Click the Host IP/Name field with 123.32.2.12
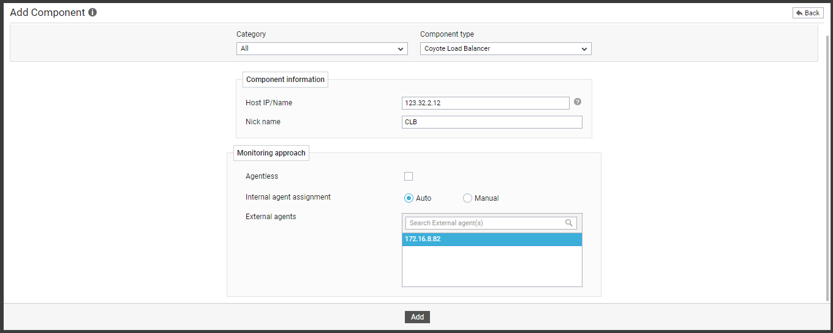 pyautogui.click(x=486, y=103)
